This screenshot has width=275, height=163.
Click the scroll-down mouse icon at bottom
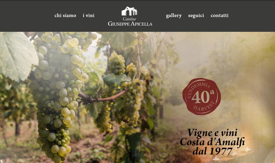point(130,160)
